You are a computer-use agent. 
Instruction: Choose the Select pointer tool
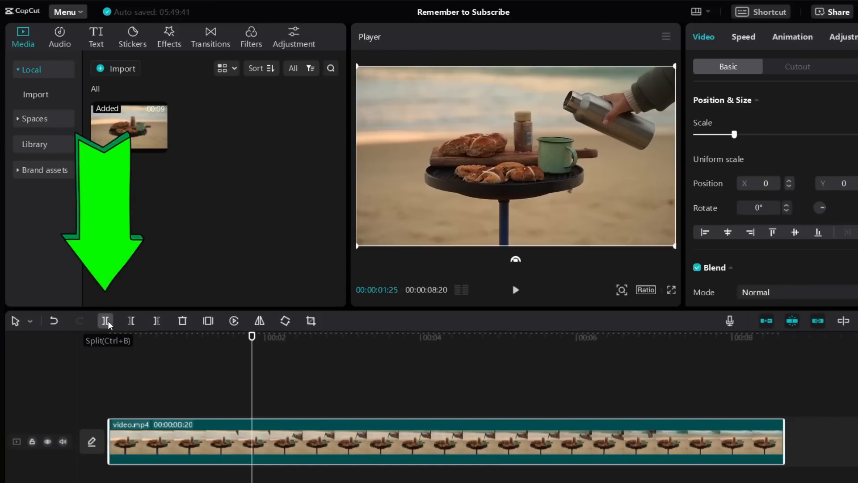point(15,321)
